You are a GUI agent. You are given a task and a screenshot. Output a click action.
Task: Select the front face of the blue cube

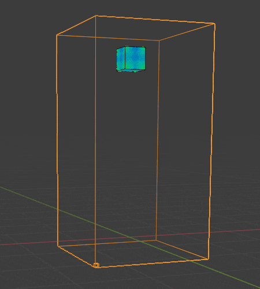[x=135, y=58]
